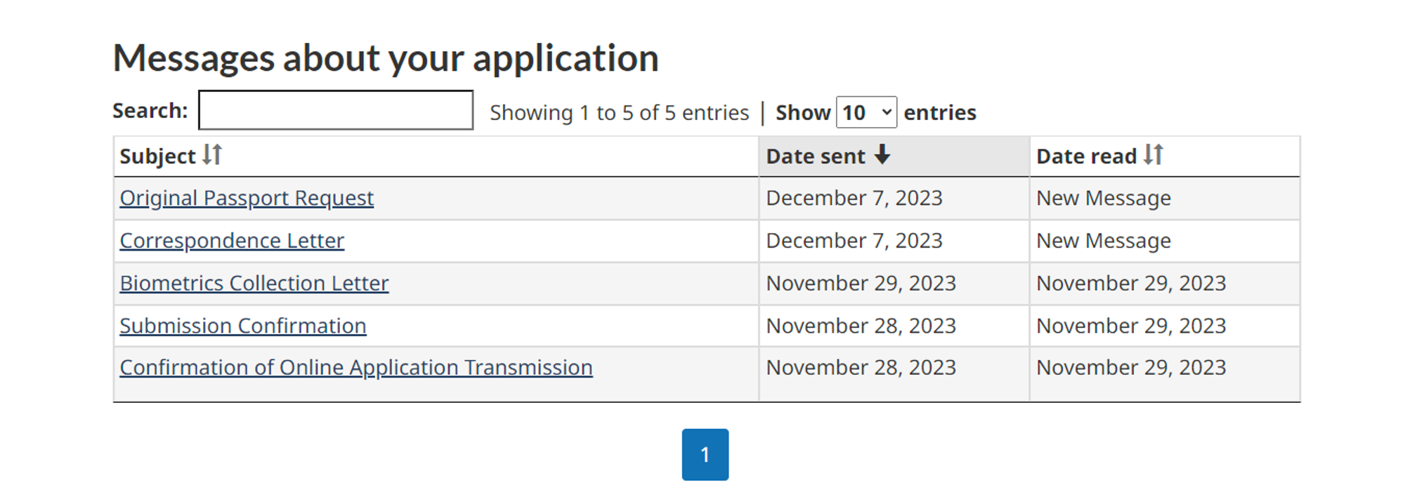
Task: Go to page 1 of results
Action: coord(705,455)
